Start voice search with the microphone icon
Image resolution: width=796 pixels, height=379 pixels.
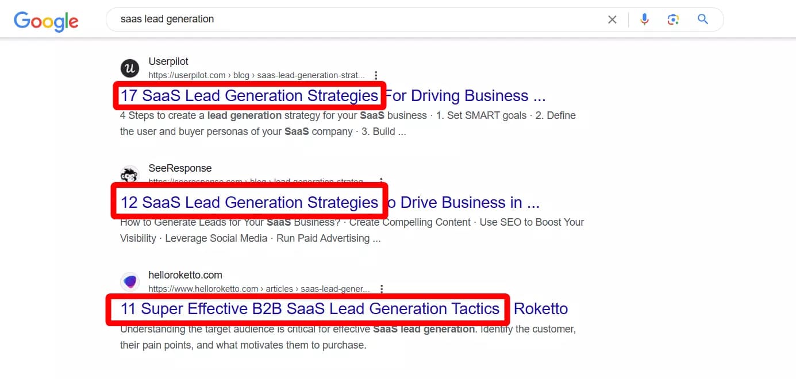(x=644, y=20)
